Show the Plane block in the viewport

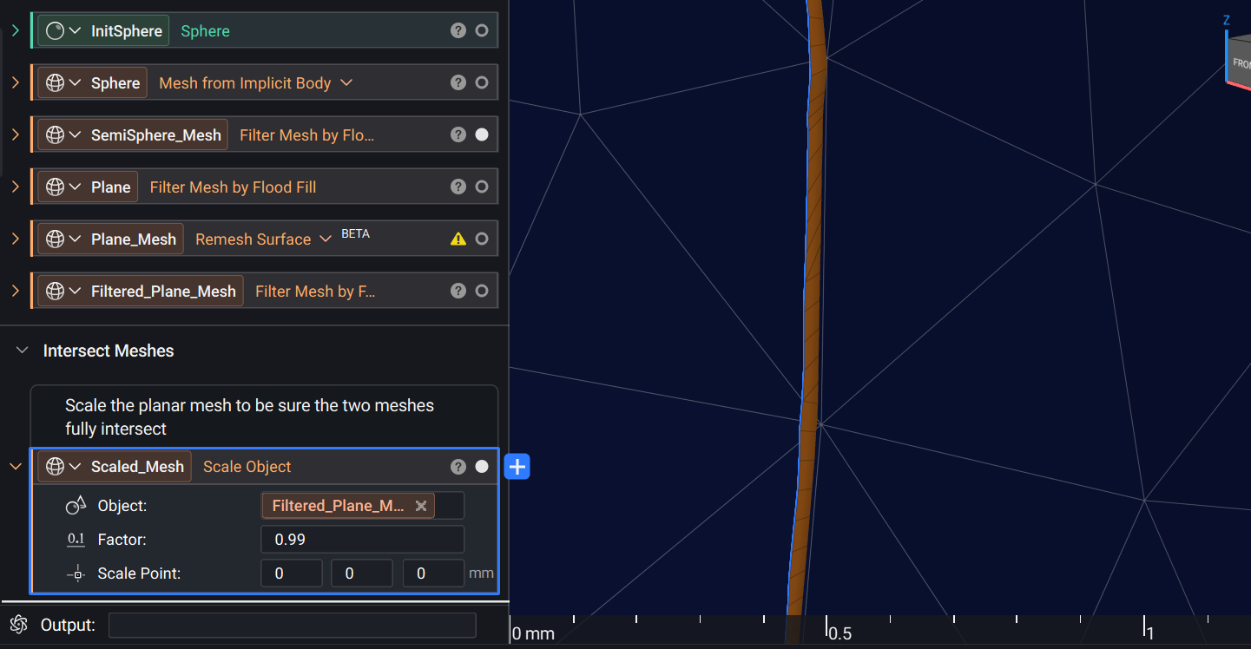(x=482, y=187)
